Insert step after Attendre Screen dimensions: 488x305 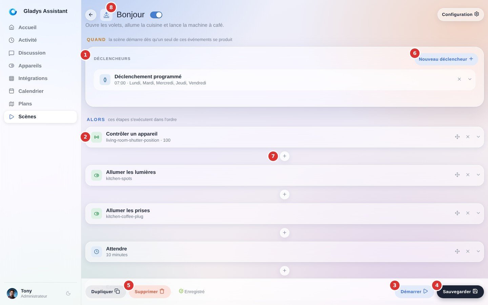285,271
